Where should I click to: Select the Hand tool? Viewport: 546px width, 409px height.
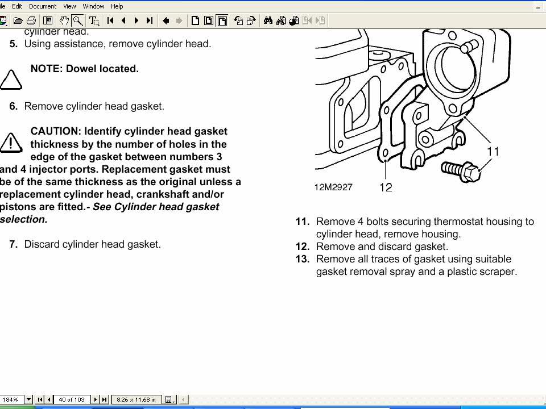64,21
